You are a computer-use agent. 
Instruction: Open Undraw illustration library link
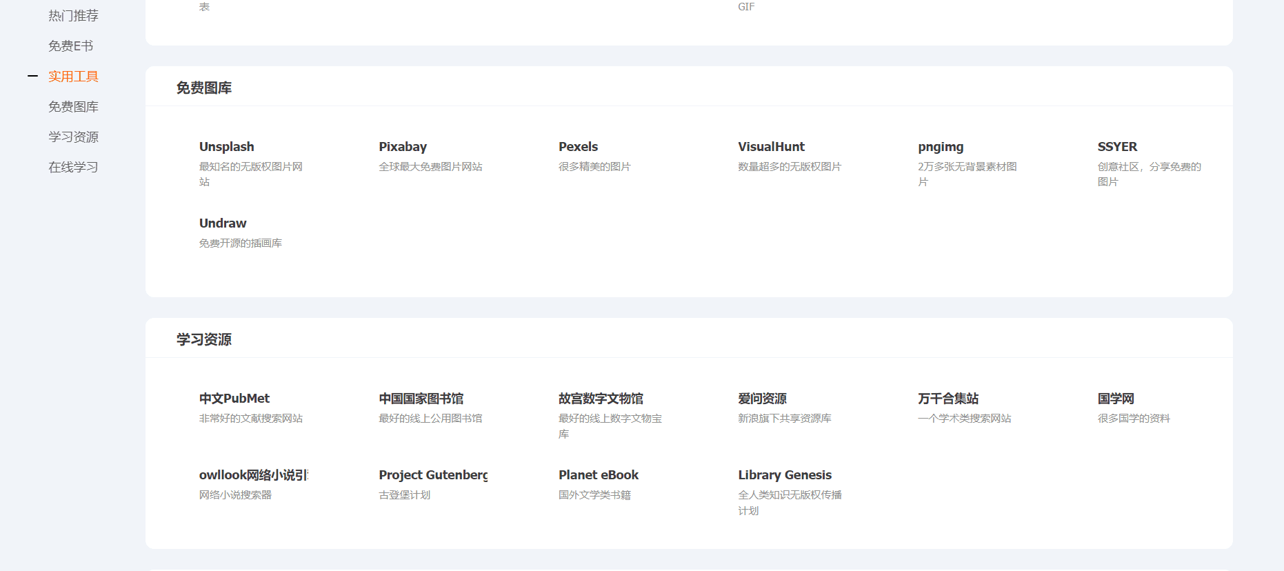(223, 223)
